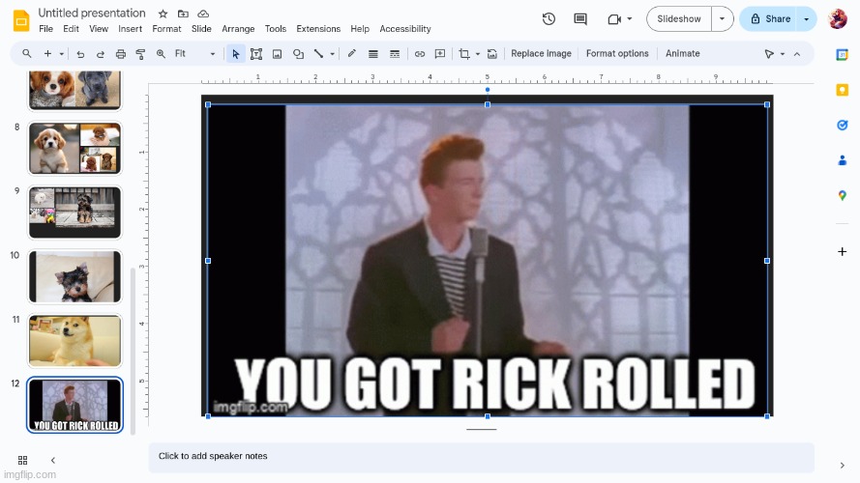Open the Format menu

(166, 29)
